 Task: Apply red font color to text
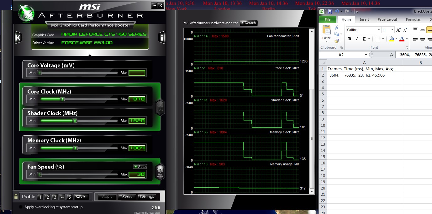coord(402,39)
